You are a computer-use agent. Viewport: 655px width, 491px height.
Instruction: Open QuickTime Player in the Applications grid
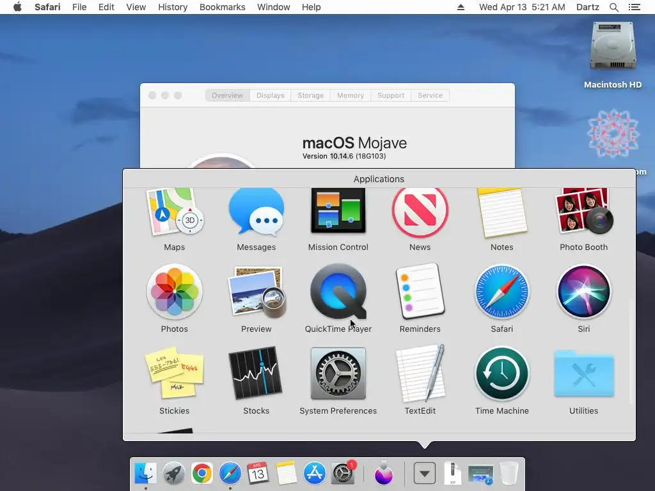[338, 292]
